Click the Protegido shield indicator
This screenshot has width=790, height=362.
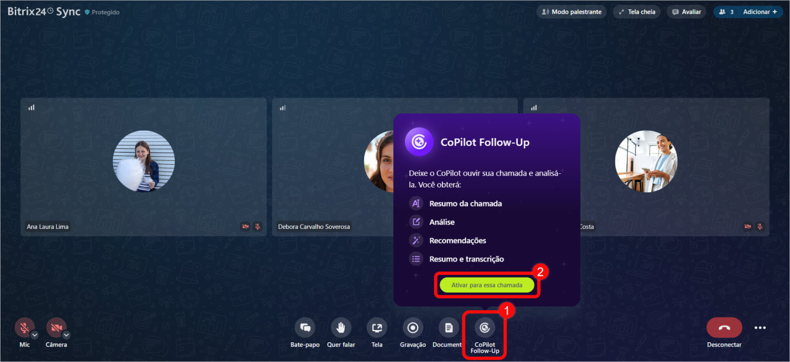pos(102,12)
